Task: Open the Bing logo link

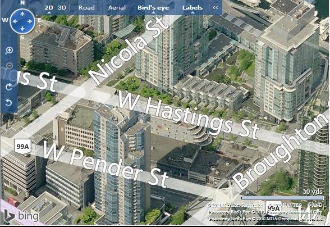Action: coord(21,216)
